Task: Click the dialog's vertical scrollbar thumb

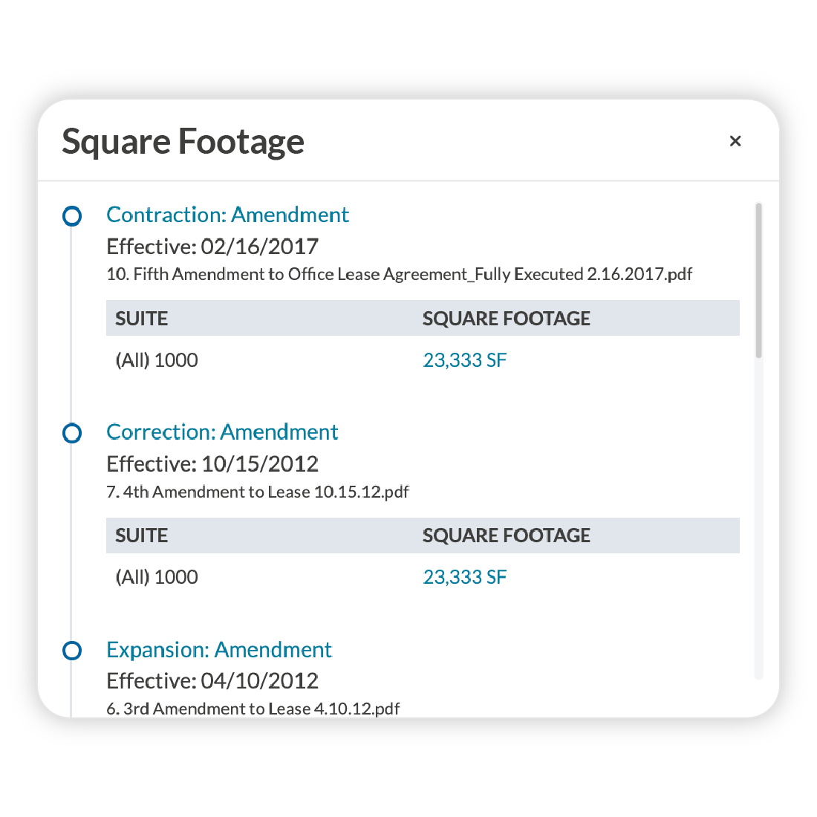Action: click(758, 280)
